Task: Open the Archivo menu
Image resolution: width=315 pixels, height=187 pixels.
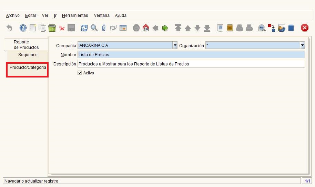Action: coord(13,15)
